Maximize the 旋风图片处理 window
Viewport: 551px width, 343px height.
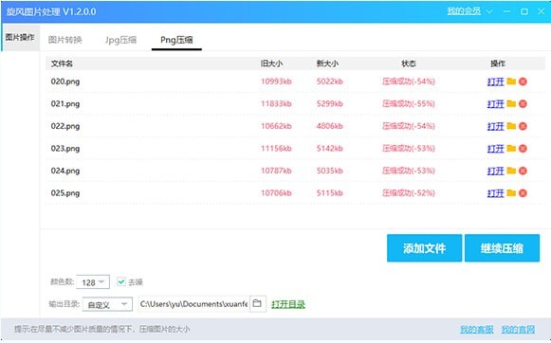(524, 11)
